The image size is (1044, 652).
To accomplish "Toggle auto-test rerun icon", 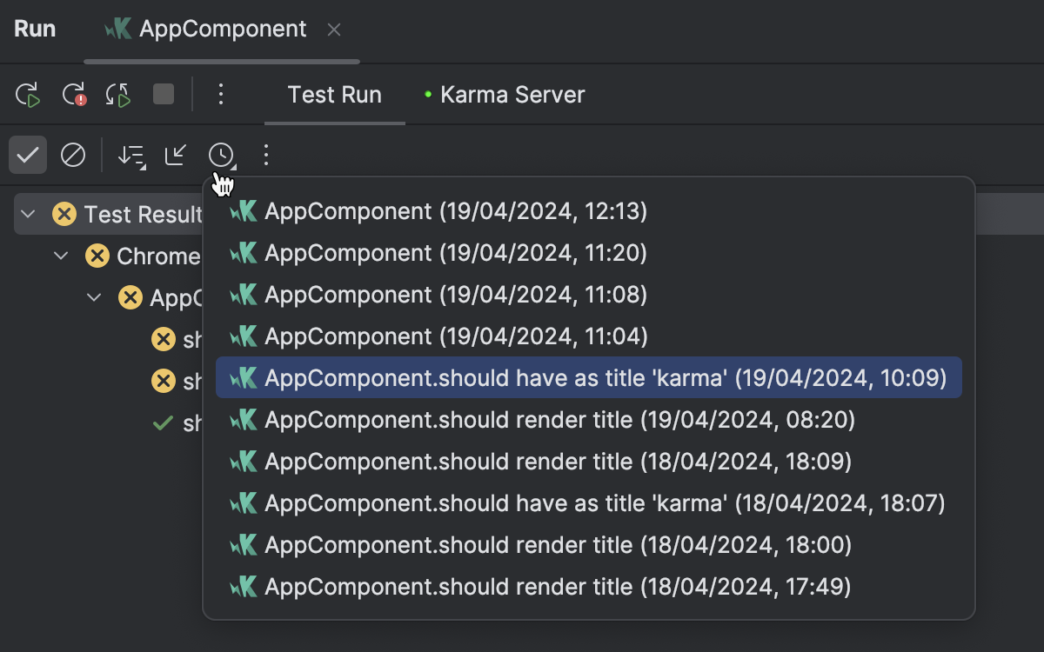I will coord(118,95).
